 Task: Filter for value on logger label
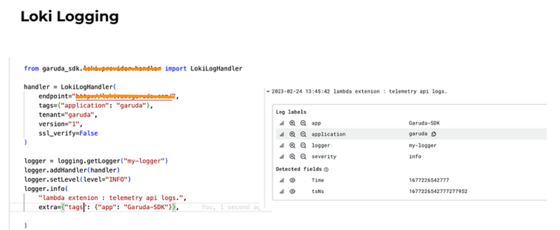click(292, 145)
